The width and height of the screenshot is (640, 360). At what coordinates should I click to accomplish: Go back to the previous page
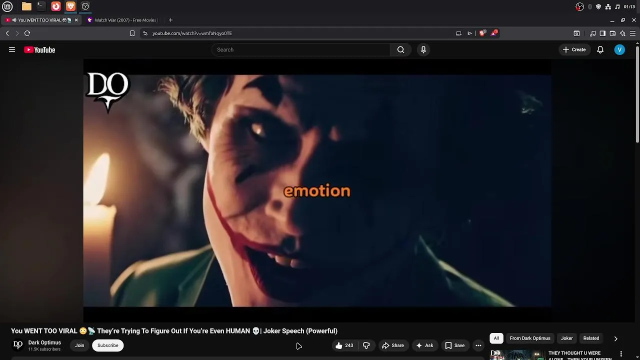pyautogui.click(x=7, y=33)
